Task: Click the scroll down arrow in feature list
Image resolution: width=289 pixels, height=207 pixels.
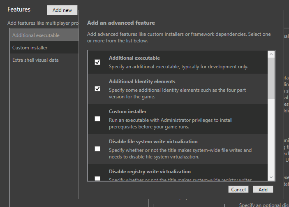Action: pyautogui.click(x=271, y=177)
